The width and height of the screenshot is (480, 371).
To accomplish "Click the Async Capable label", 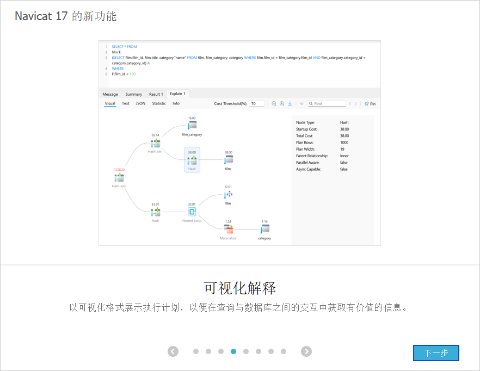I will (308, 169).
